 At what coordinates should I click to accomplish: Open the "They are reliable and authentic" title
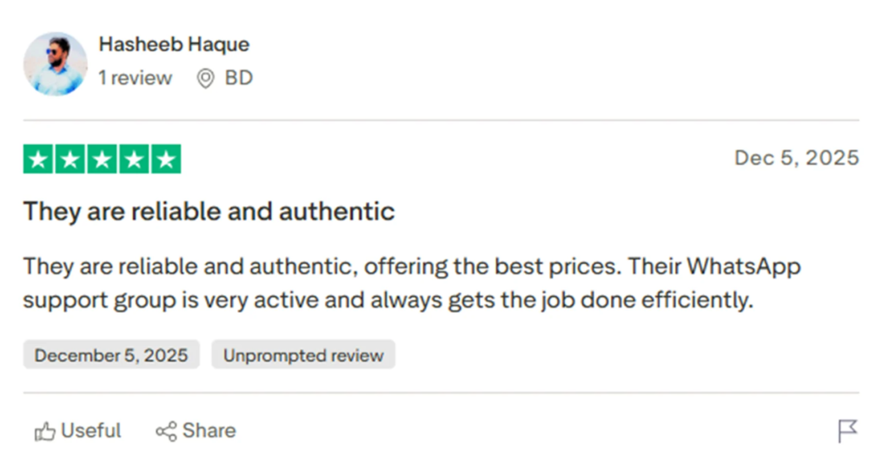pos(209,211)
